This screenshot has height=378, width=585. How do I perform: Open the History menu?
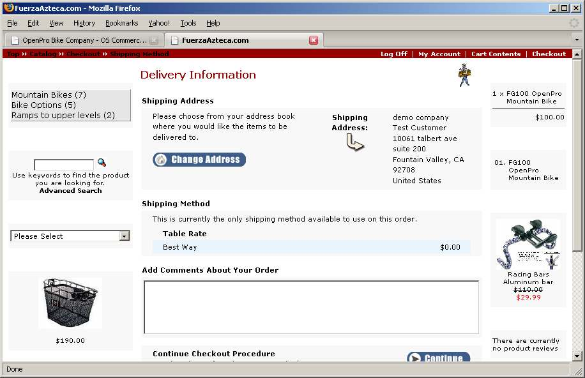point(84,23)
